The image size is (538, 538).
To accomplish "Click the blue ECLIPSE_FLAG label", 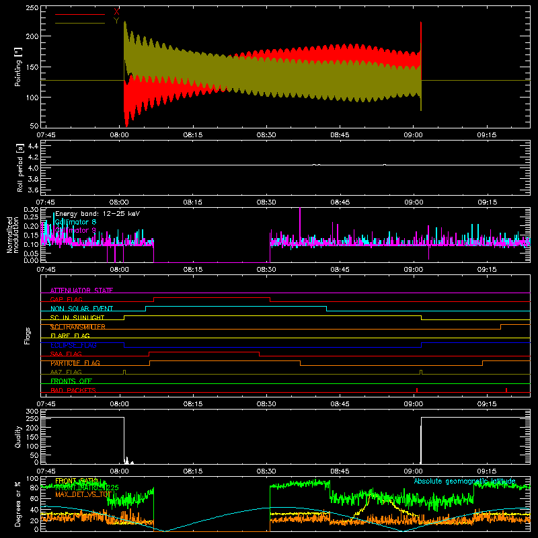I will click(73, 345).
